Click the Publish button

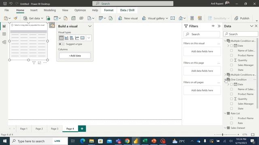(x=242, y=18)
